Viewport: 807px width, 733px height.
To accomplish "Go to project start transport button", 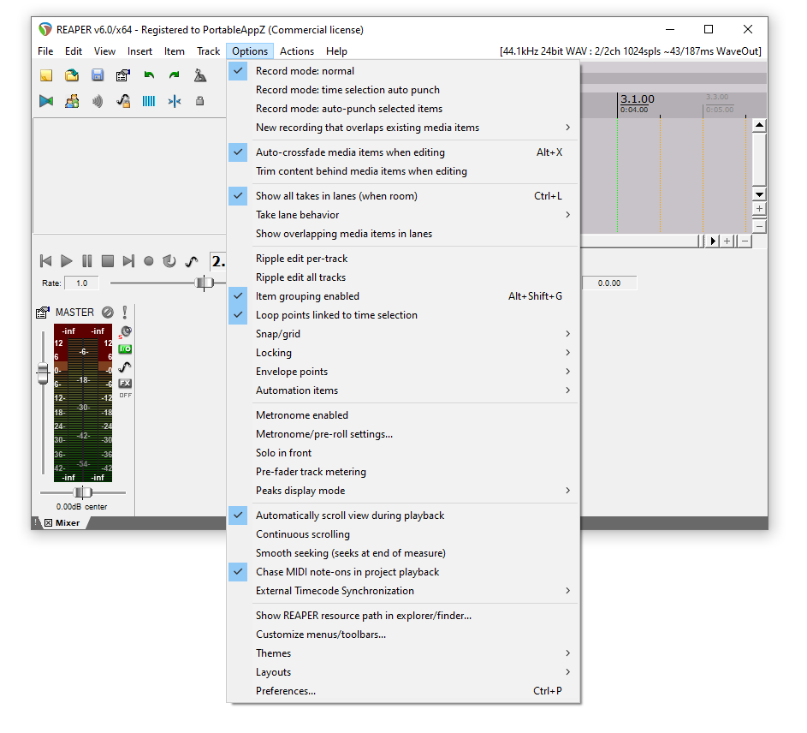I will [46, 261].
